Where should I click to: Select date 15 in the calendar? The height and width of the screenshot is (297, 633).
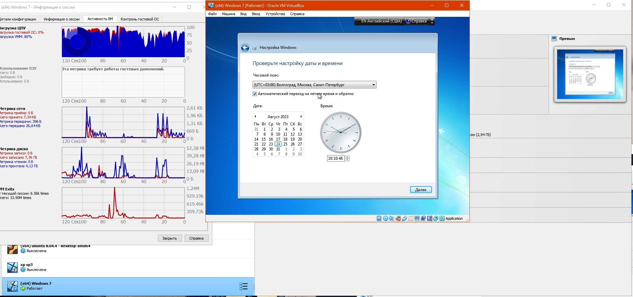coord(263,139)
